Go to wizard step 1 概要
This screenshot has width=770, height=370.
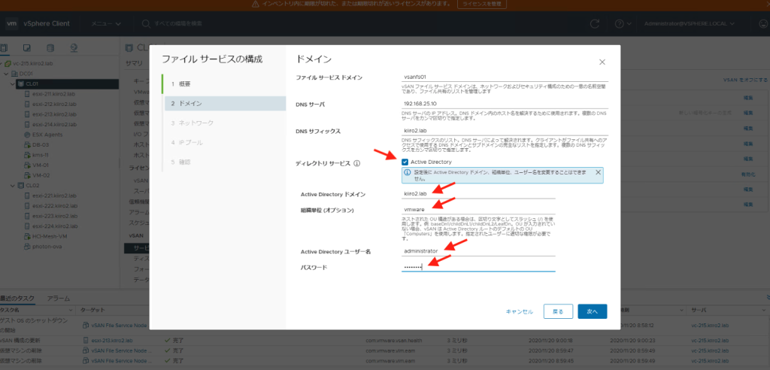[x=224, y=84]
